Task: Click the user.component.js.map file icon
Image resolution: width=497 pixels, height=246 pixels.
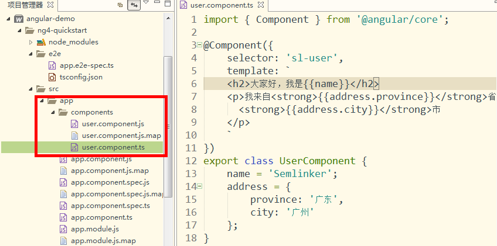Action: point(74,136)
